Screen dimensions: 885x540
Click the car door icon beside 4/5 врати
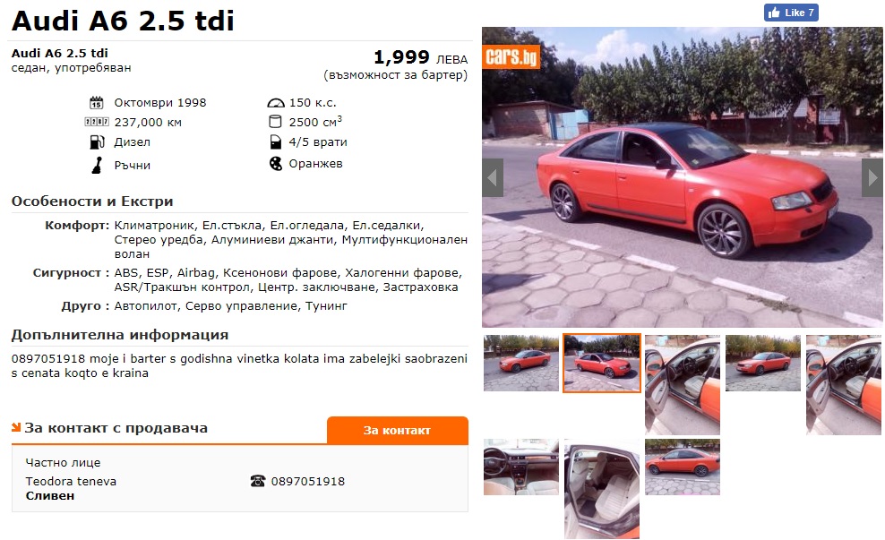click(275, 142)
